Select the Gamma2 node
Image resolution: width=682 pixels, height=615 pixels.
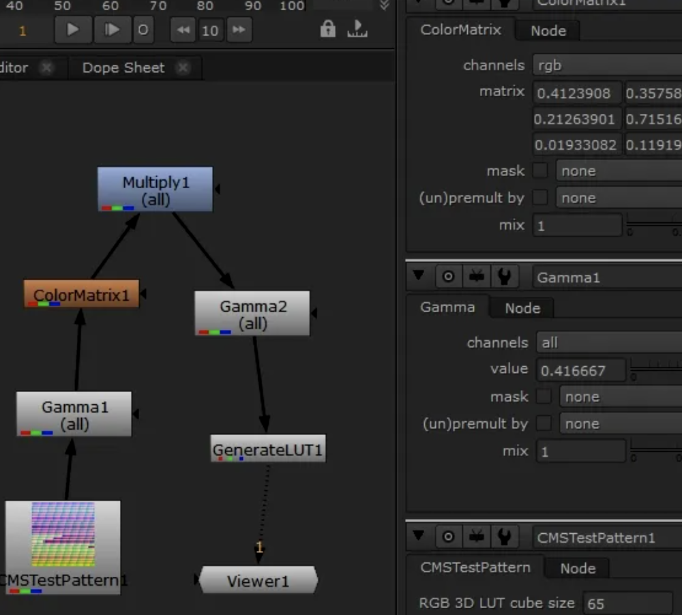click(x=252, y=313)
